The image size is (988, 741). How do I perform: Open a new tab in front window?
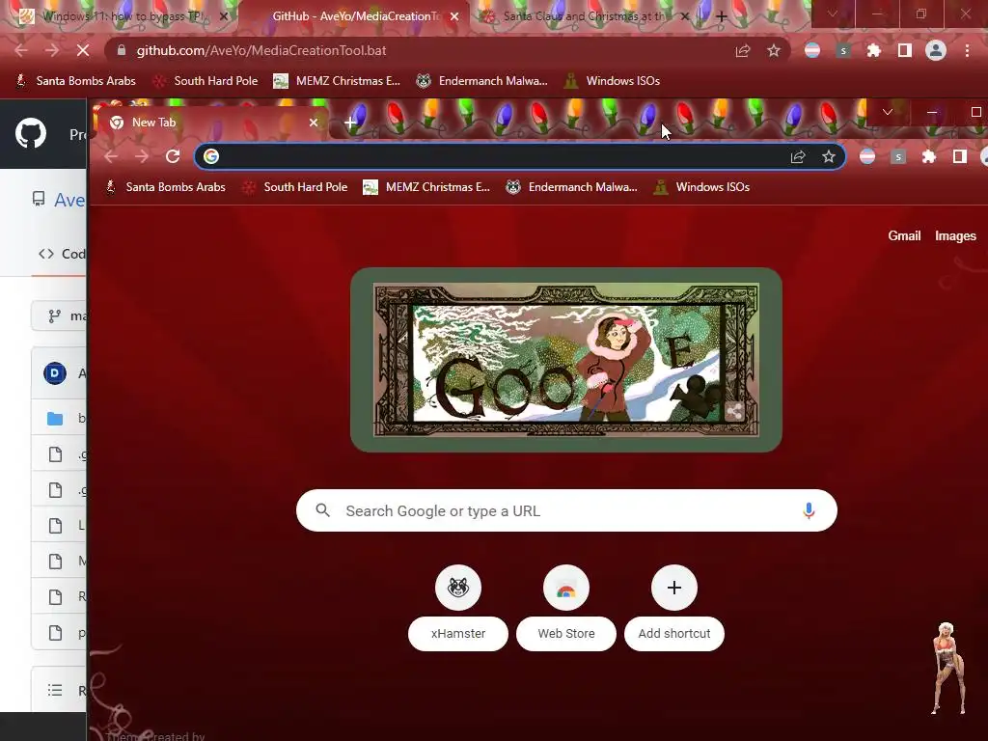pos(350,123)
